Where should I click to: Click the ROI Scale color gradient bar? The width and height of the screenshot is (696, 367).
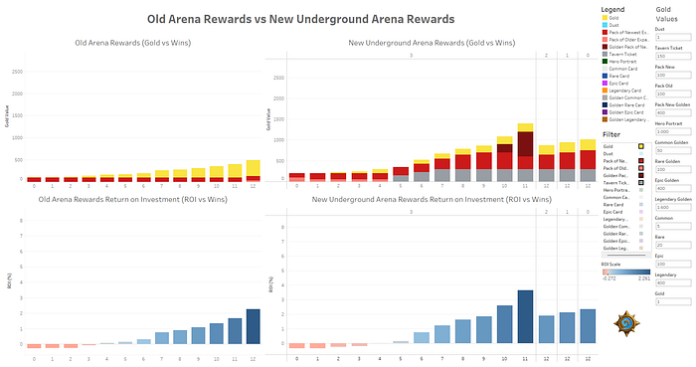pos(626,273)
